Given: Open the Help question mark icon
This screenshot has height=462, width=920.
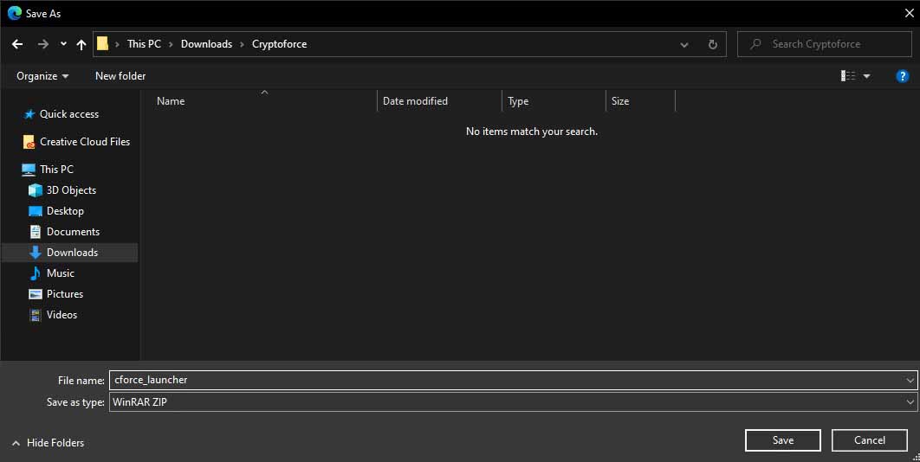Looking at the screenshot, I should 902,76.
